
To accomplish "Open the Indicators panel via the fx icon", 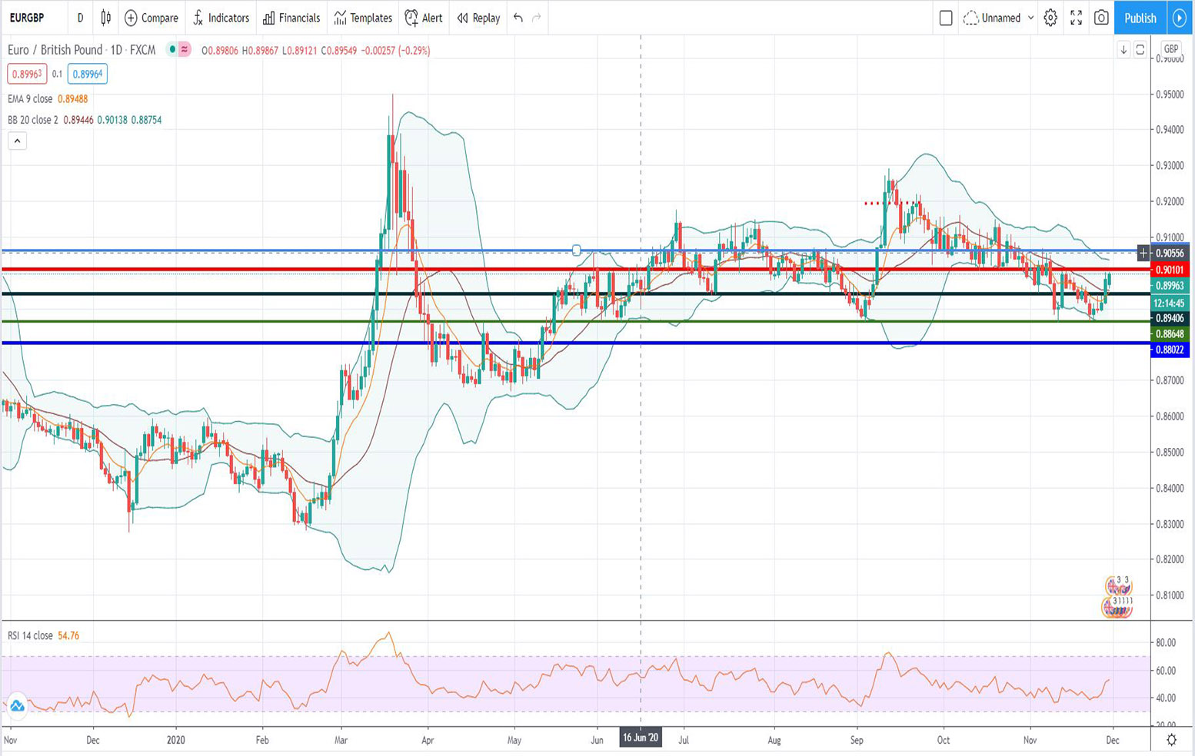I will [x=198, y=17].
